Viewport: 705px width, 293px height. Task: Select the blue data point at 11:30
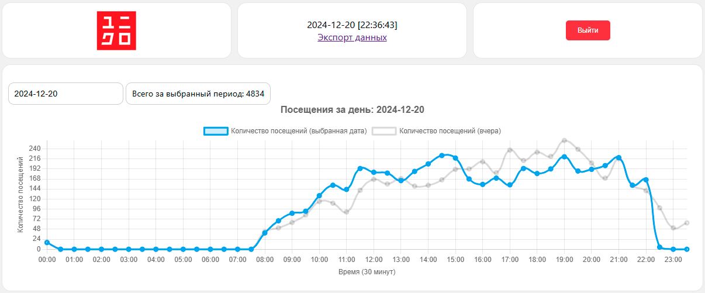tap(360, 168)
